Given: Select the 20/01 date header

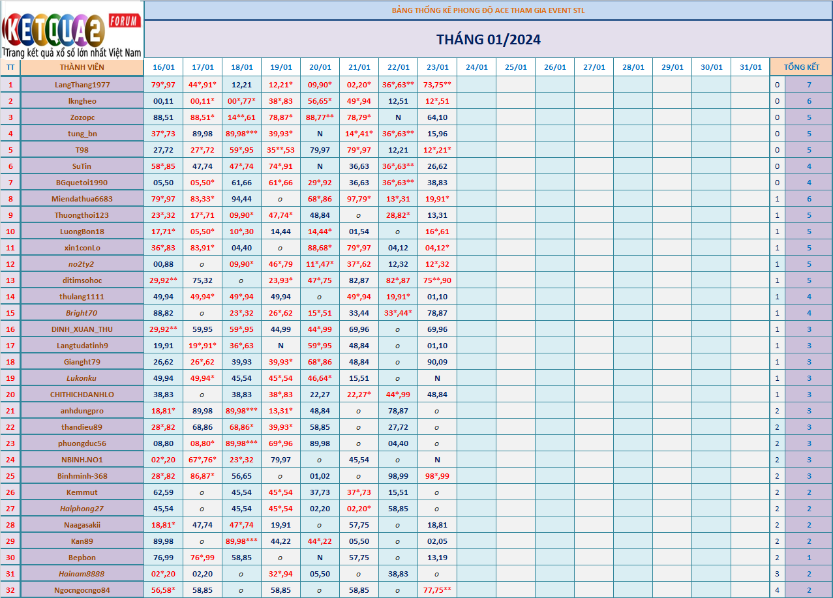Looking at the screenshot, I should (x=320, y=67).
